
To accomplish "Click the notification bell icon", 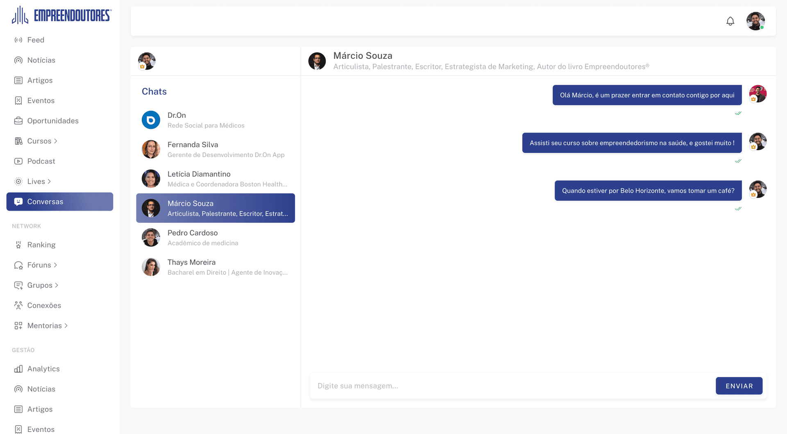I will pos(730,21).
